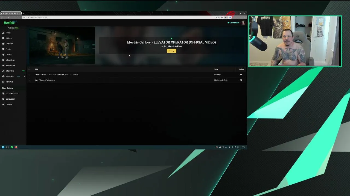The image size is (350, 196).
Task: Select the queue row for Electric Callboy - ELEVATOR OPERATOR
Action: click(136, 75)
